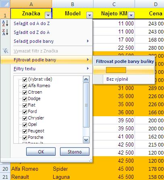This screenshot has width=164, height=180.
Task: Click the 17 000 cell
Action: 114,40
